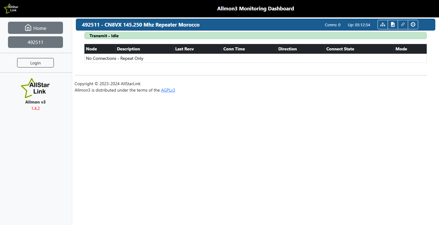Click the chain link icon for node 492511
Image resolution: width=439 pixels, height=225 pixels.
coord(403,25)
